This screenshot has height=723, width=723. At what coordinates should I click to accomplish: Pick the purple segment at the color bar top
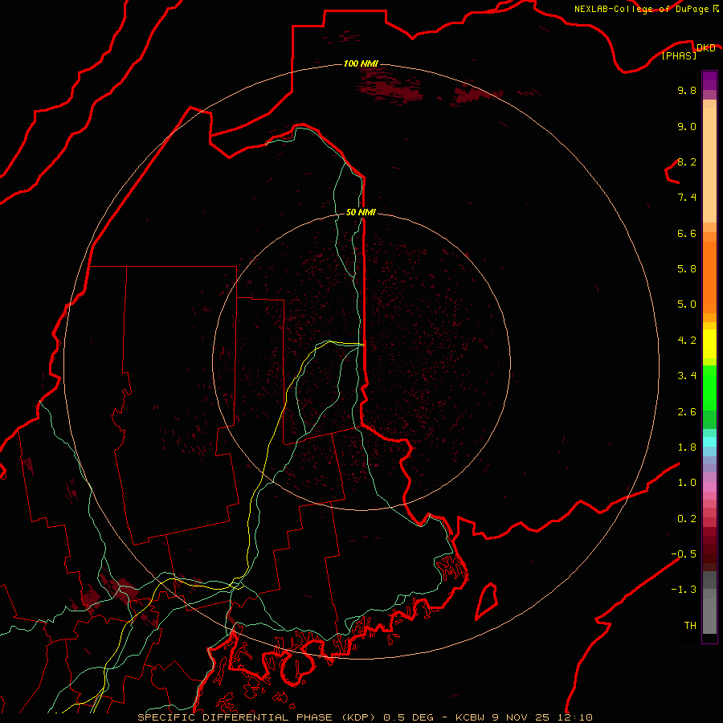pyautogui.click(x=709, y=80)
